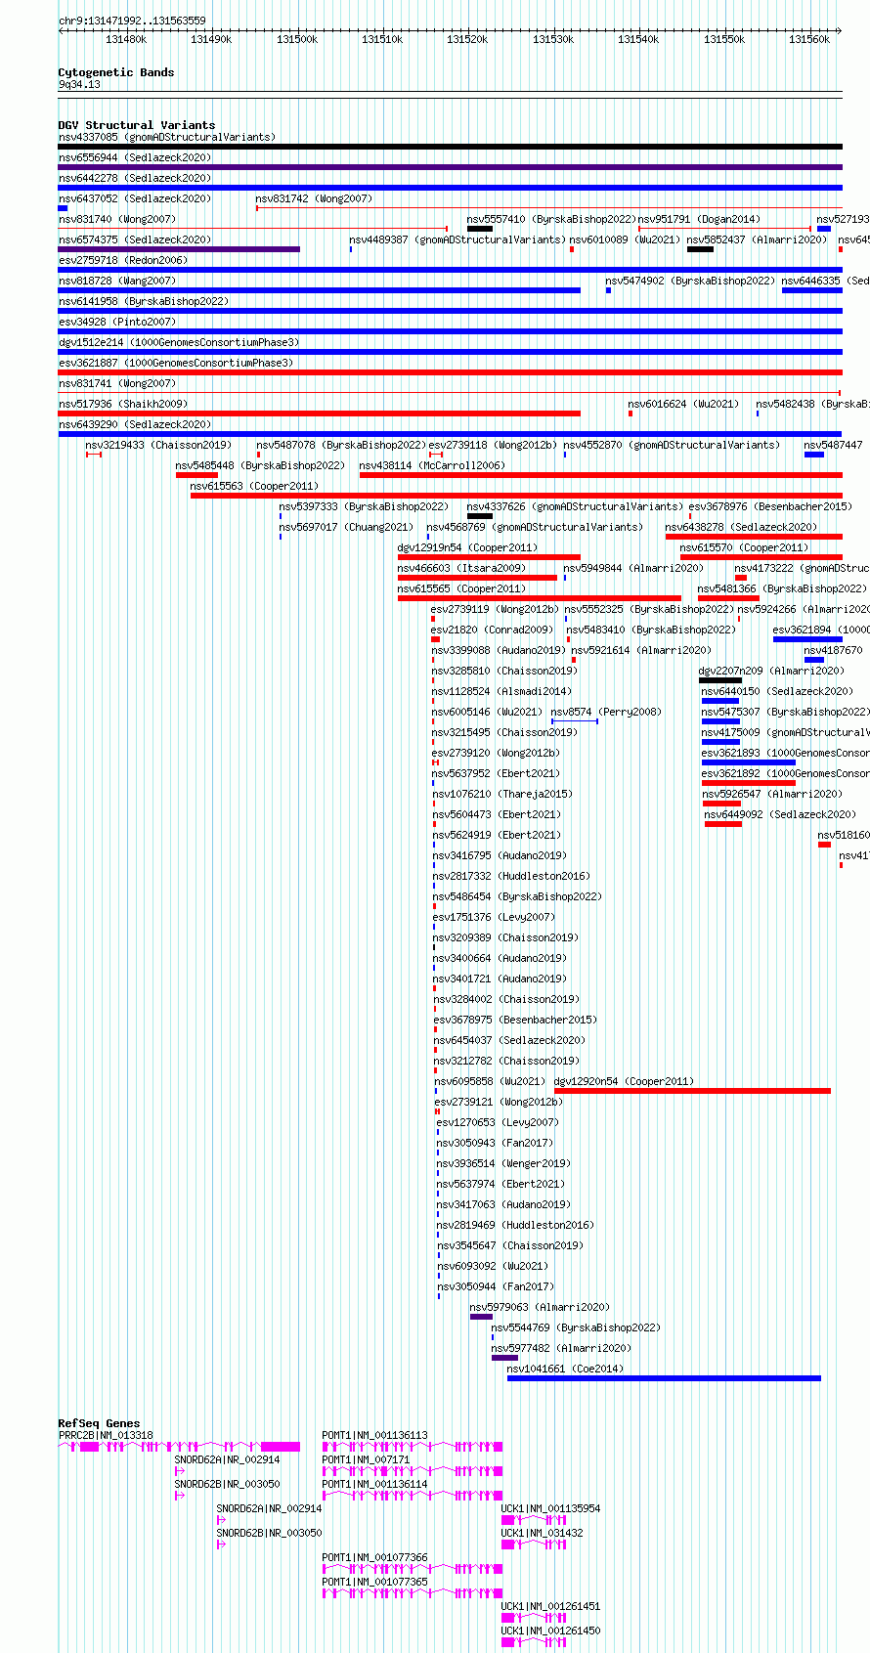870x1653 pixels.
Task: Open gene PRRC2B|NM_013318
Action: 106,1435
